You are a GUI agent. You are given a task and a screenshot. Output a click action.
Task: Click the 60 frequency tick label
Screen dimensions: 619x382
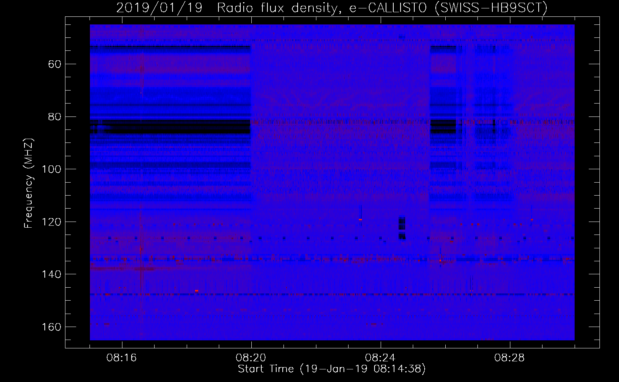[55, 64]
